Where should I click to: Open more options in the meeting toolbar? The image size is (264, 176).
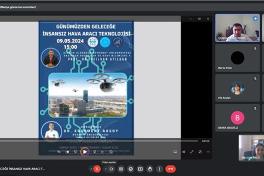click(159, 169)
